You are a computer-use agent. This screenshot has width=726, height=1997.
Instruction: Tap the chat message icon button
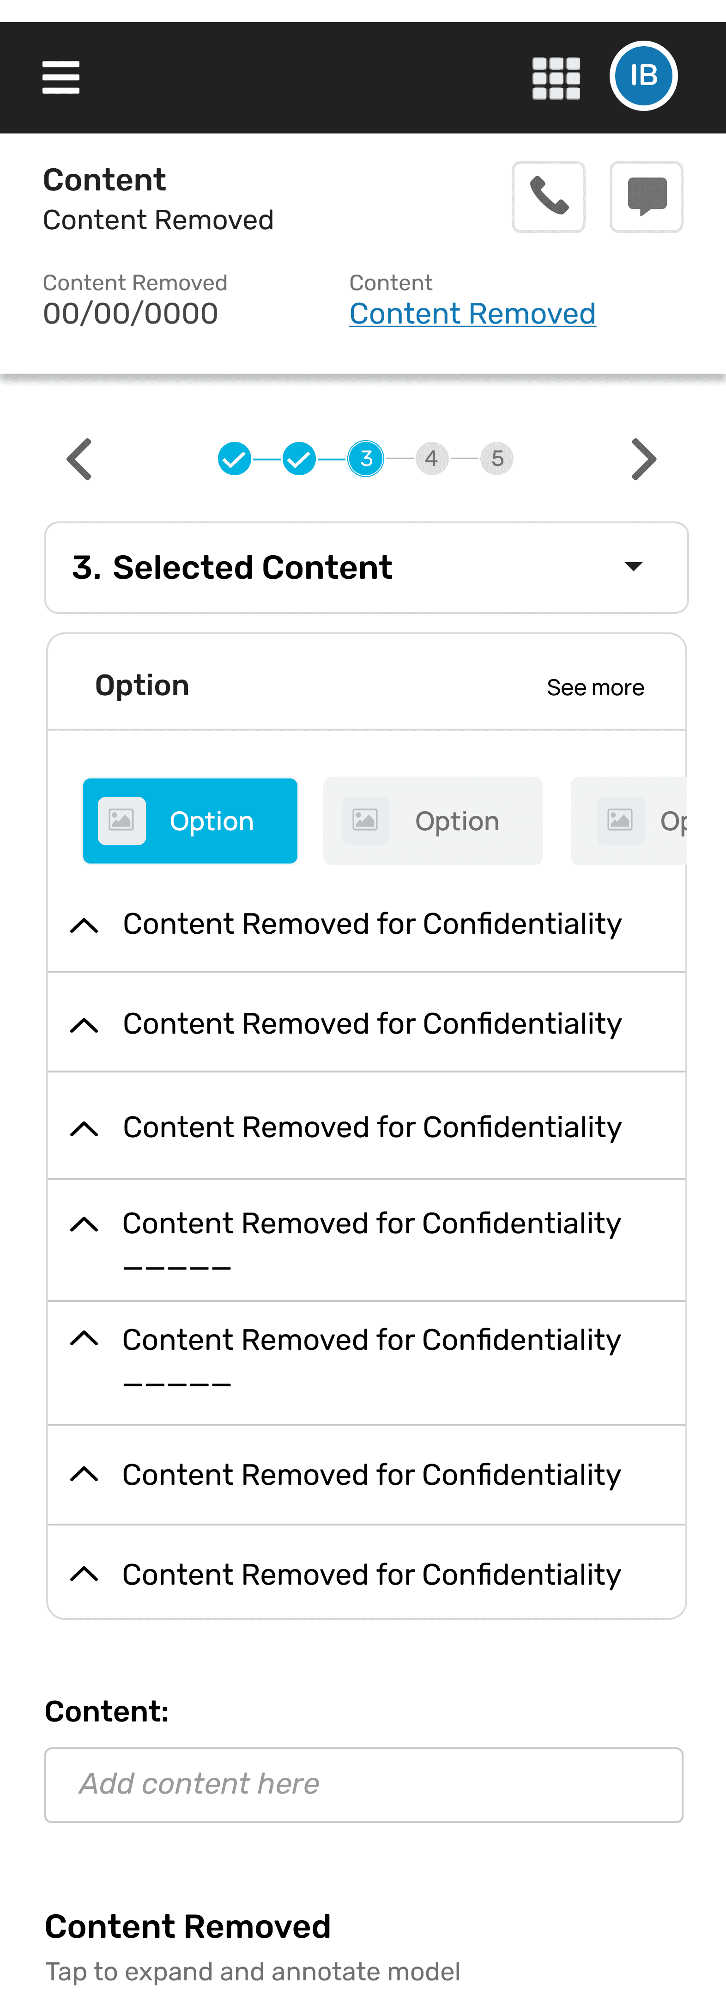click(646, 197)
